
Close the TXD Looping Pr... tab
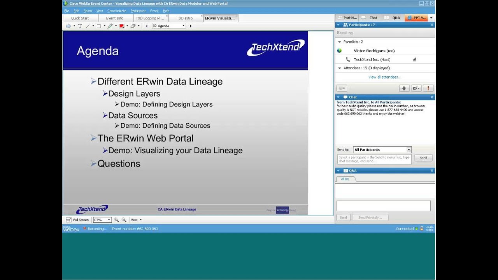(x=167, y=16)
